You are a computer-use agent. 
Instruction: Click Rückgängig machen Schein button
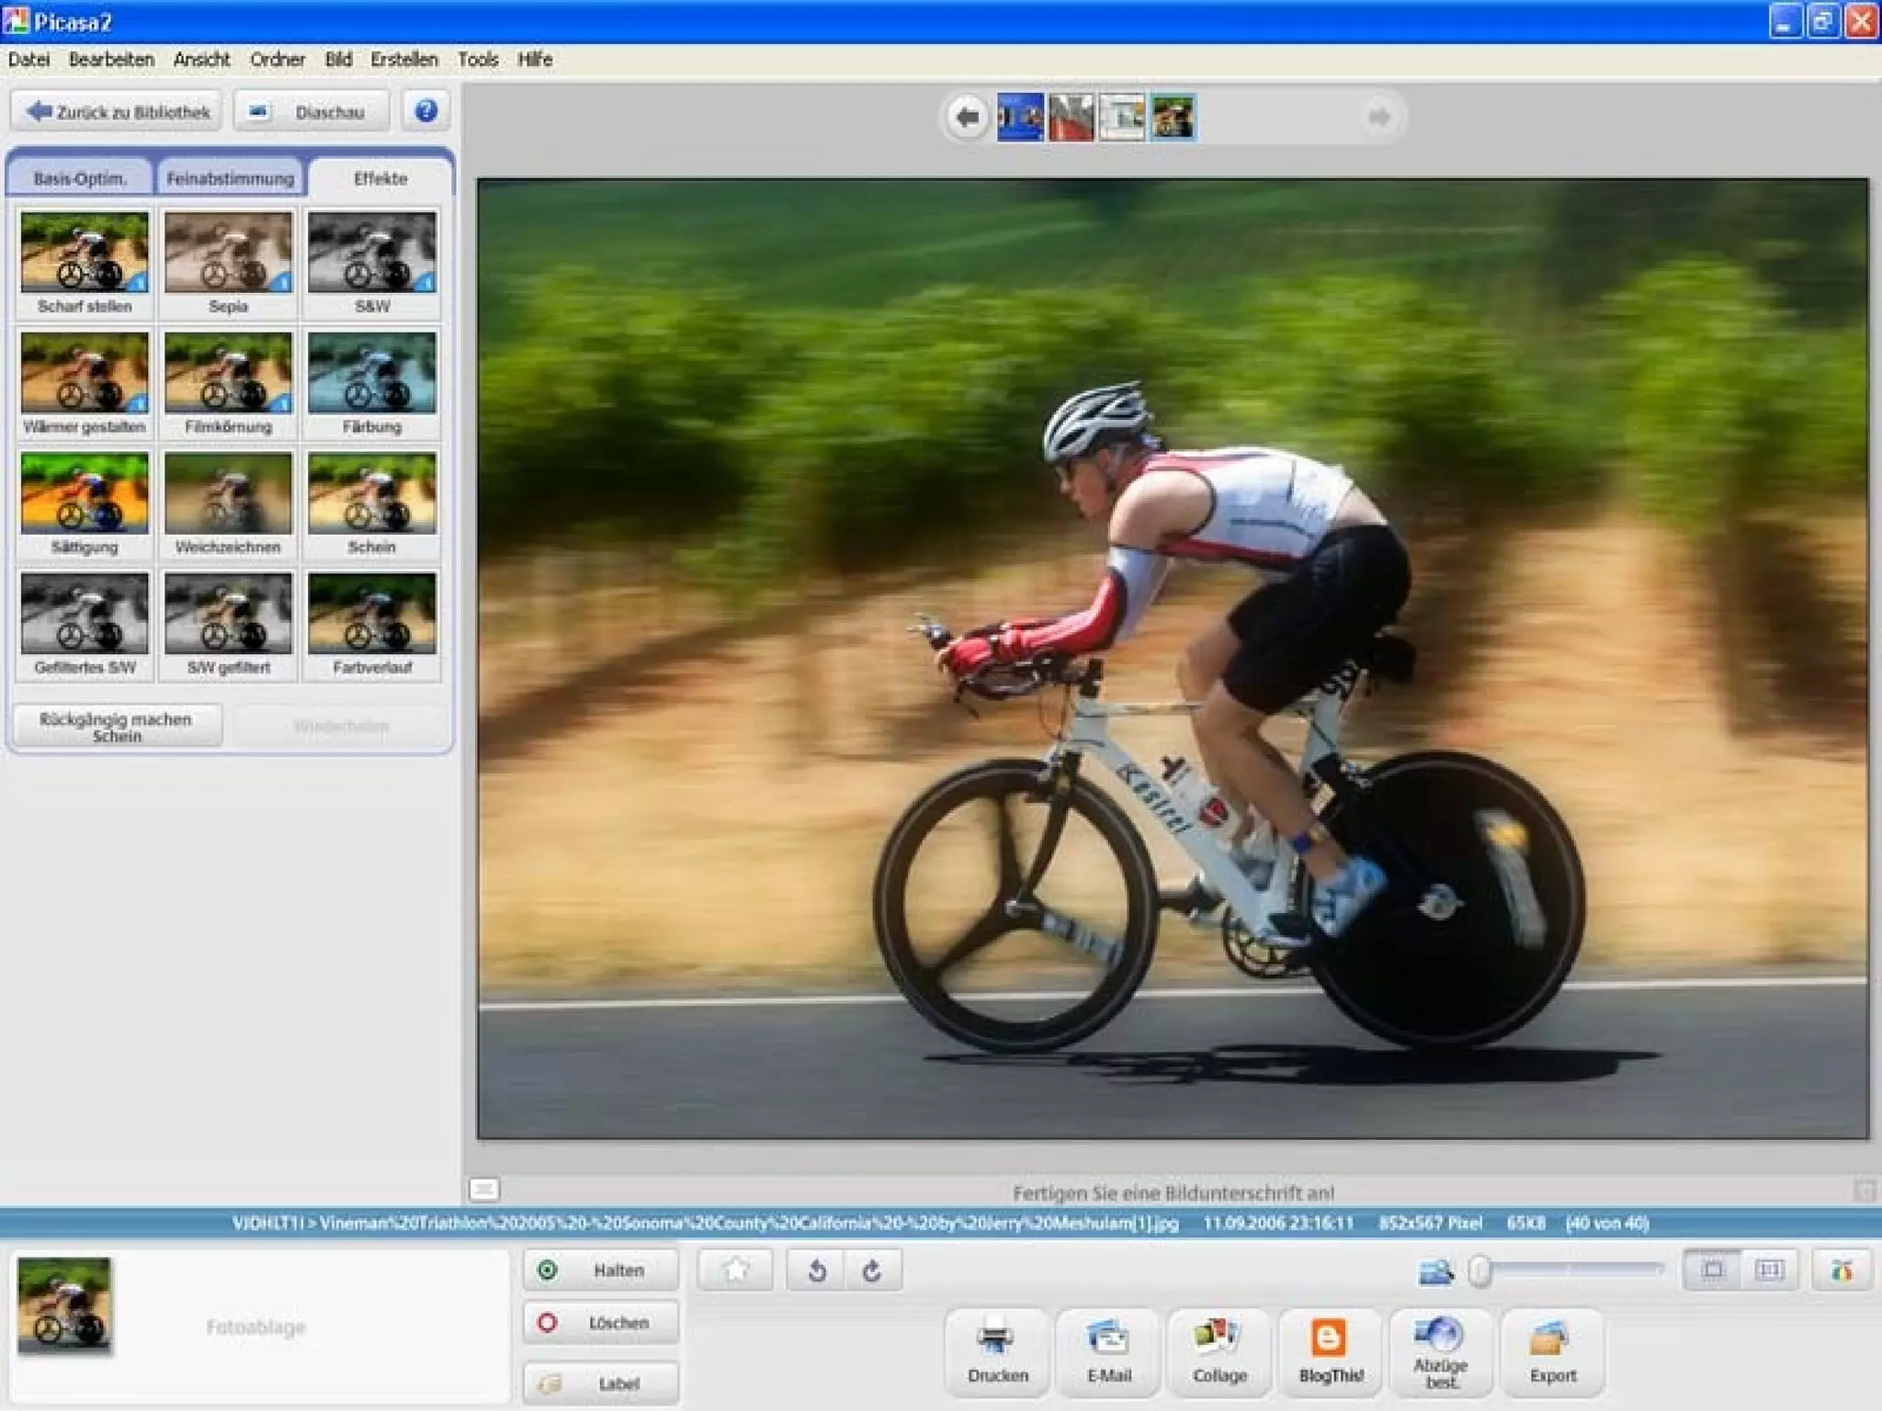(117, 727)
